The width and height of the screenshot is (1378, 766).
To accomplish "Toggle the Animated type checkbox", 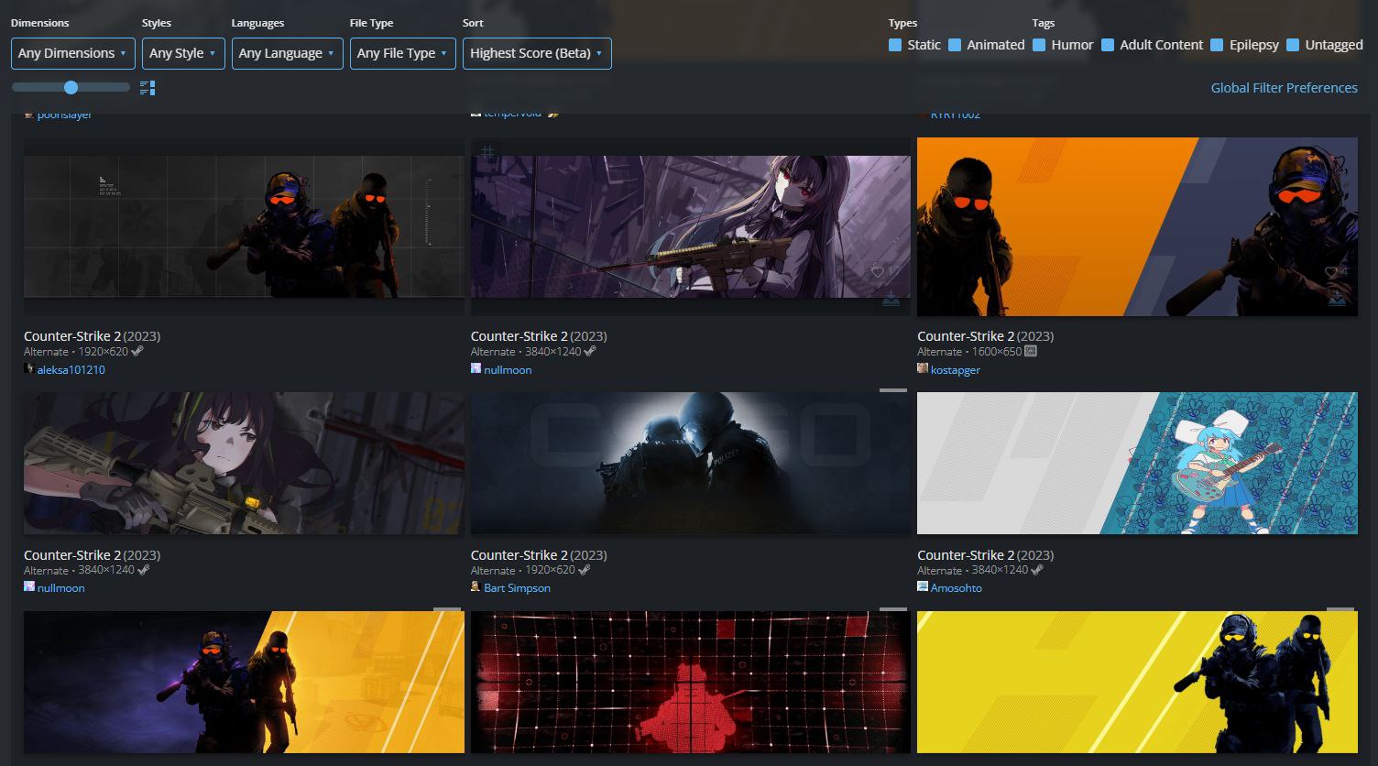I will tap(955, 45).
